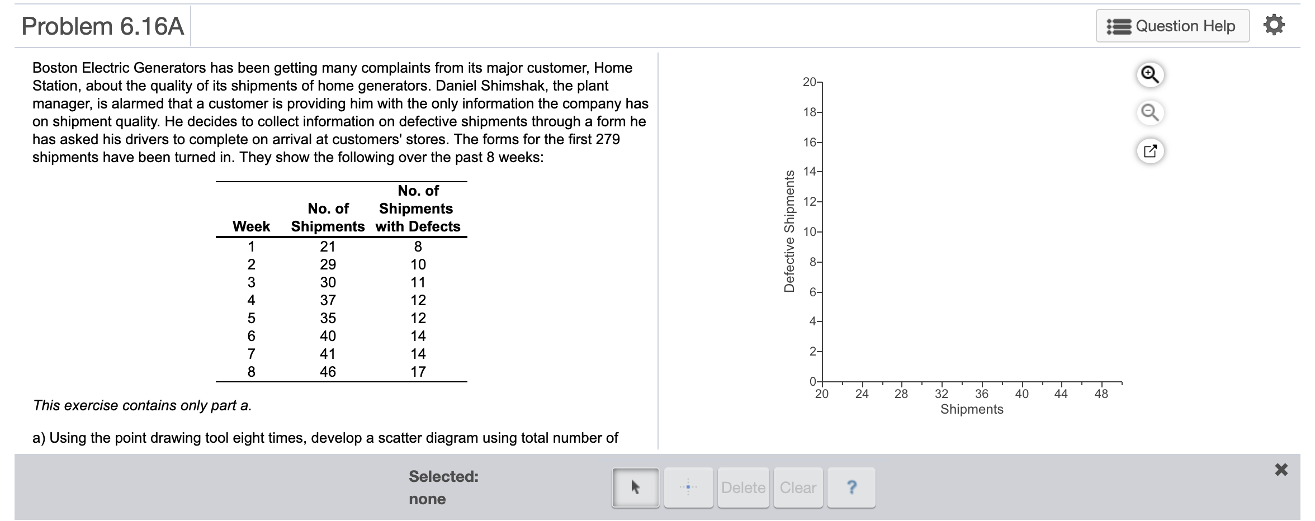Click the blue question mark help icon
1315x521 pixels.
[850, 487]
